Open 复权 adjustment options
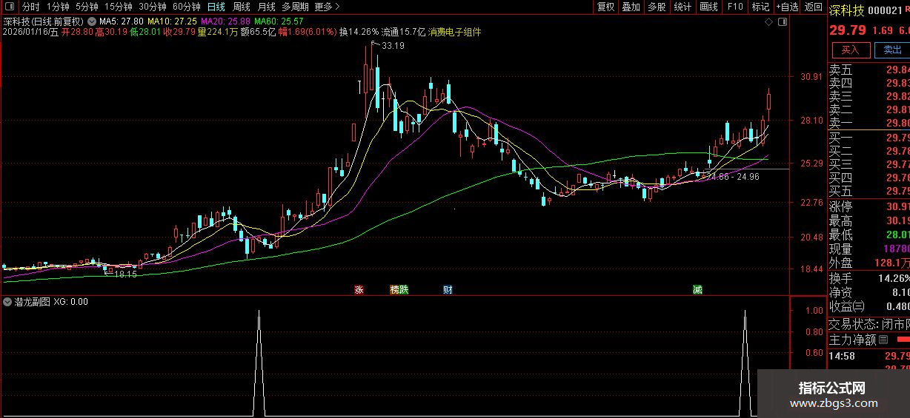This screenshot has width=910, height=418. [x=606, y=7]
